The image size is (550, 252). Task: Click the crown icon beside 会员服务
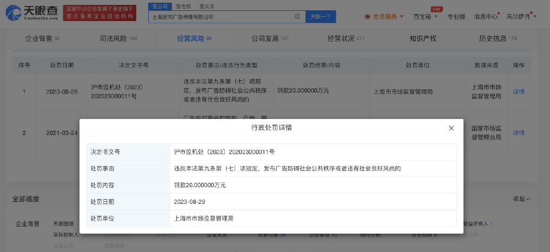point(368,17)
